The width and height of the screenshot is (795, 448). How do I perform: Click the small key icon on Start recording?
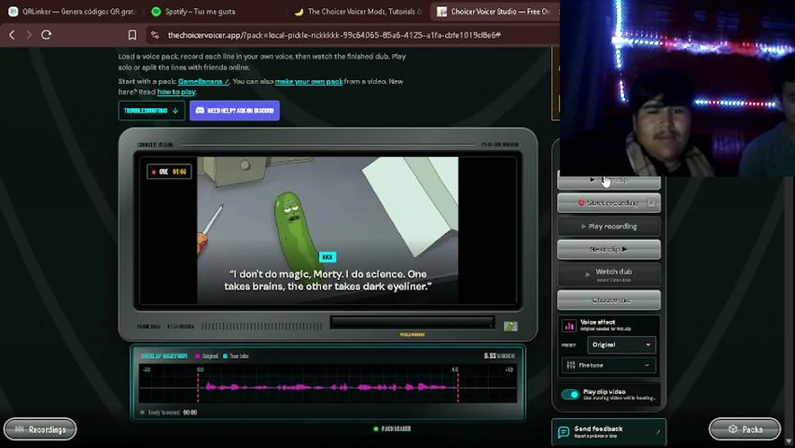651,203
